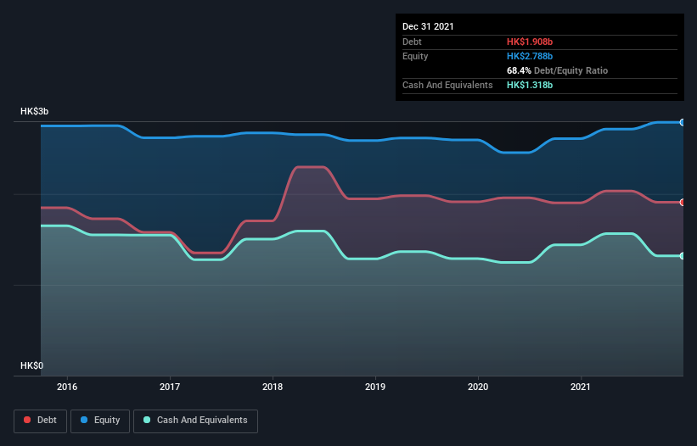Click the 2021 x-axis label

click(581, 387)
